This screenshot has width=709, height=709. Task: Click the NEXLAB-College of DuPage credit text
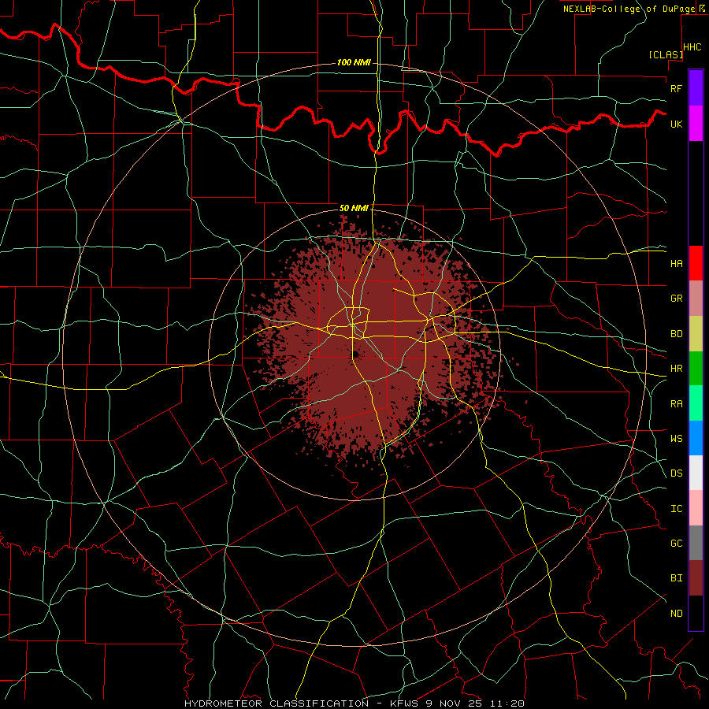coord(629,9)
